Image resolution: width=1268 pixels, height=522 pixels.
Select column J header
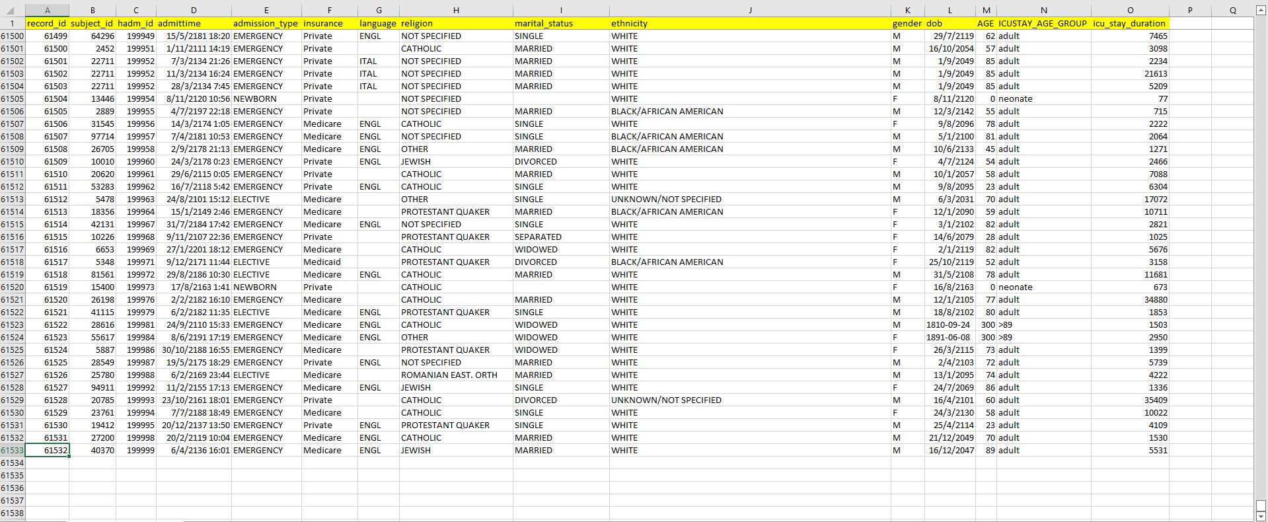coord(750,10)
